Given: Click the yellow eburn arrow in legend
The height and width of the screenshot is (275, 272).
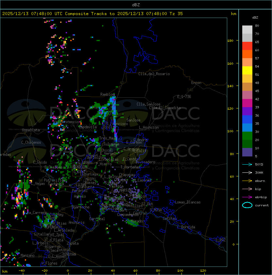Looking at the screenshot, I should tap(247, 181).
